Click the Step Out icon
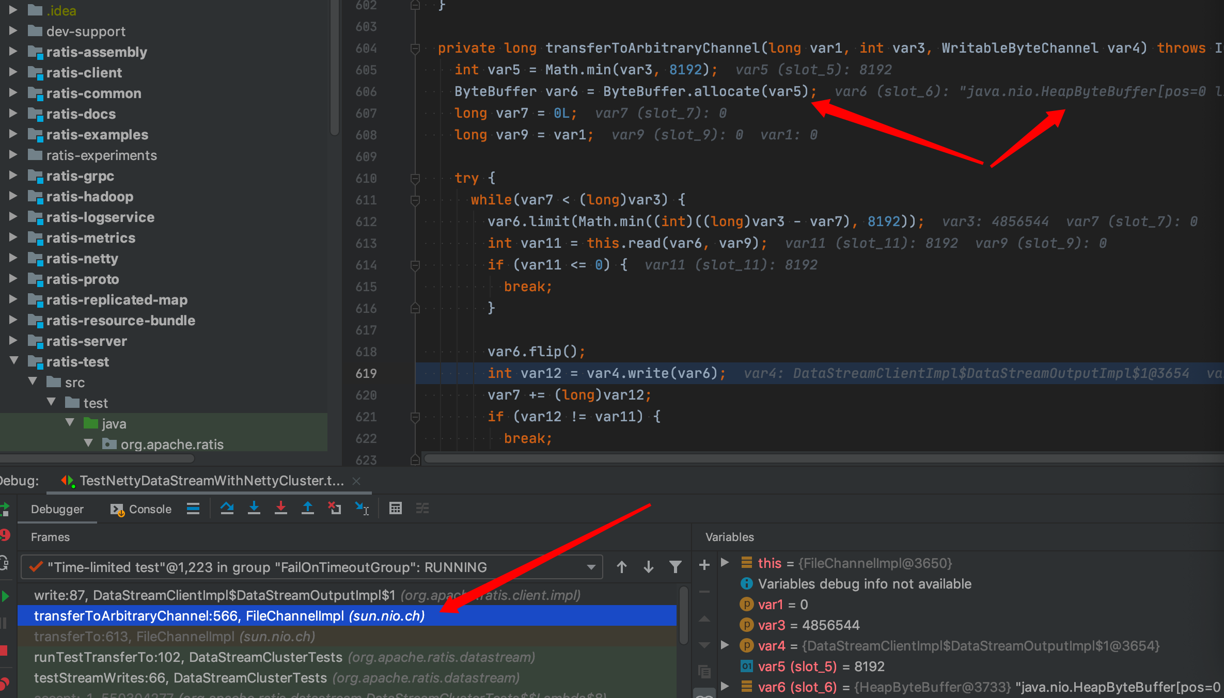This screenshot has height=698, width=1224. pyautogui.click(x=307, y=509)
